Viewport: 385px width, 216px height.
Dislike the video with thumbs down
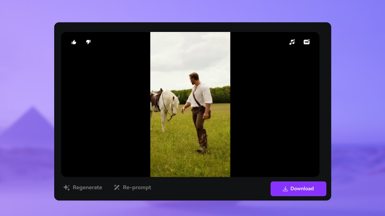click(x=88, y=42)
